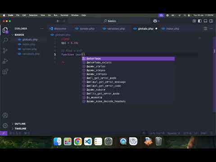This screenshot has width=216, height=162.
Task: Open the Code application menu
Action: pyautogui.click(x=10, y=15)
